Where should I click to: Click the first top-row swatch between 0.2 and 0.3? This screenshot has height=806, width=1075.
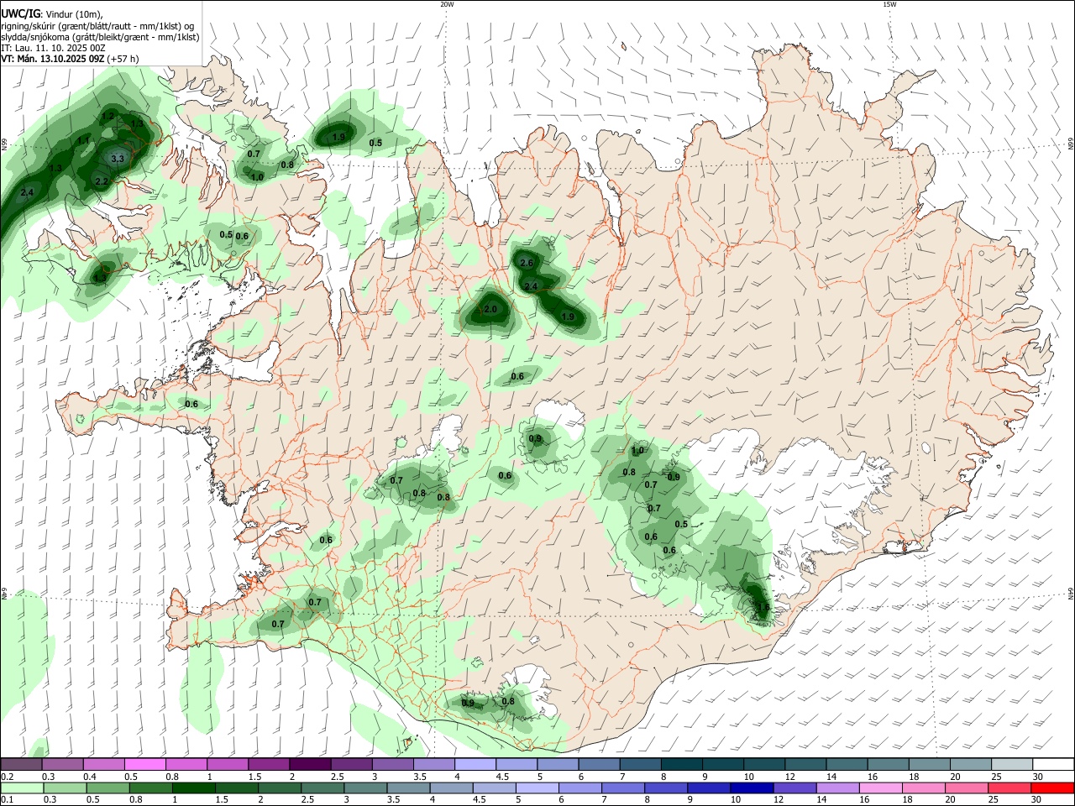point(21,764)
